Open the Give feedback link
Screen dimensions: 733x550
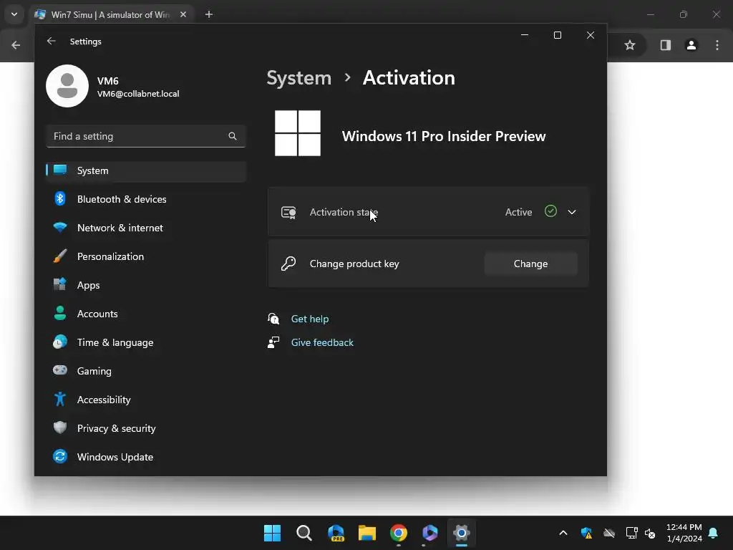point(322,343)
